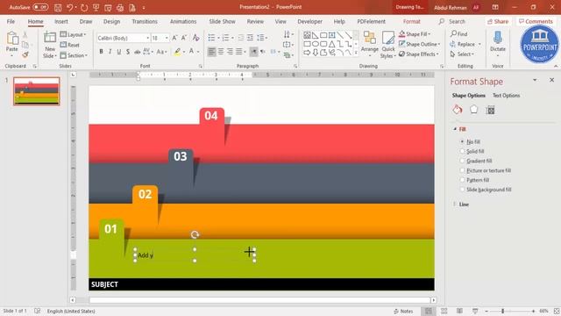Toggle underline formatting
Viewport: 561px width, 316px height.
(x=119, y=52)
